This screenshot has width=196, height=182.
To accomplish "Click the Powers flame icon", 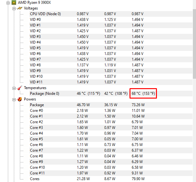I will (20, 99).
